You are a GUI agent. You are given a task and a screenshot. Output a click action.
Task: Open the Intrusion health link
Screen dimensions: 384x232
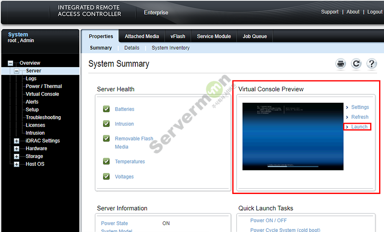[124, 124]
